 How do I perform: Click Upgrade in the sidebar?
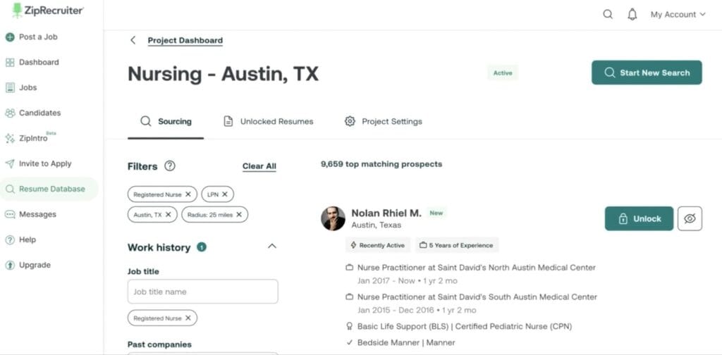click(27, 265)
